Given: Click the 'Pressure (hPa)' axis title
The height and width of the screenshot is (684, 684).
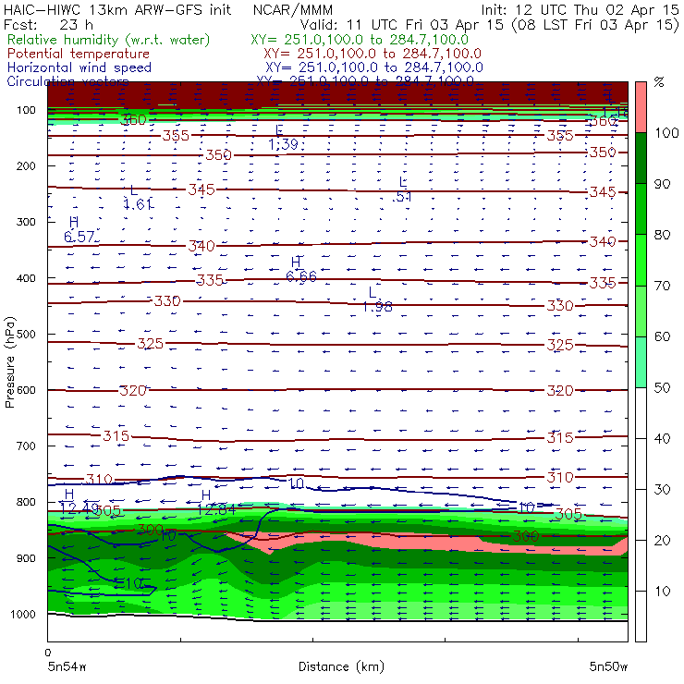Looking at the screenshot, I should (x=9, y=362).
